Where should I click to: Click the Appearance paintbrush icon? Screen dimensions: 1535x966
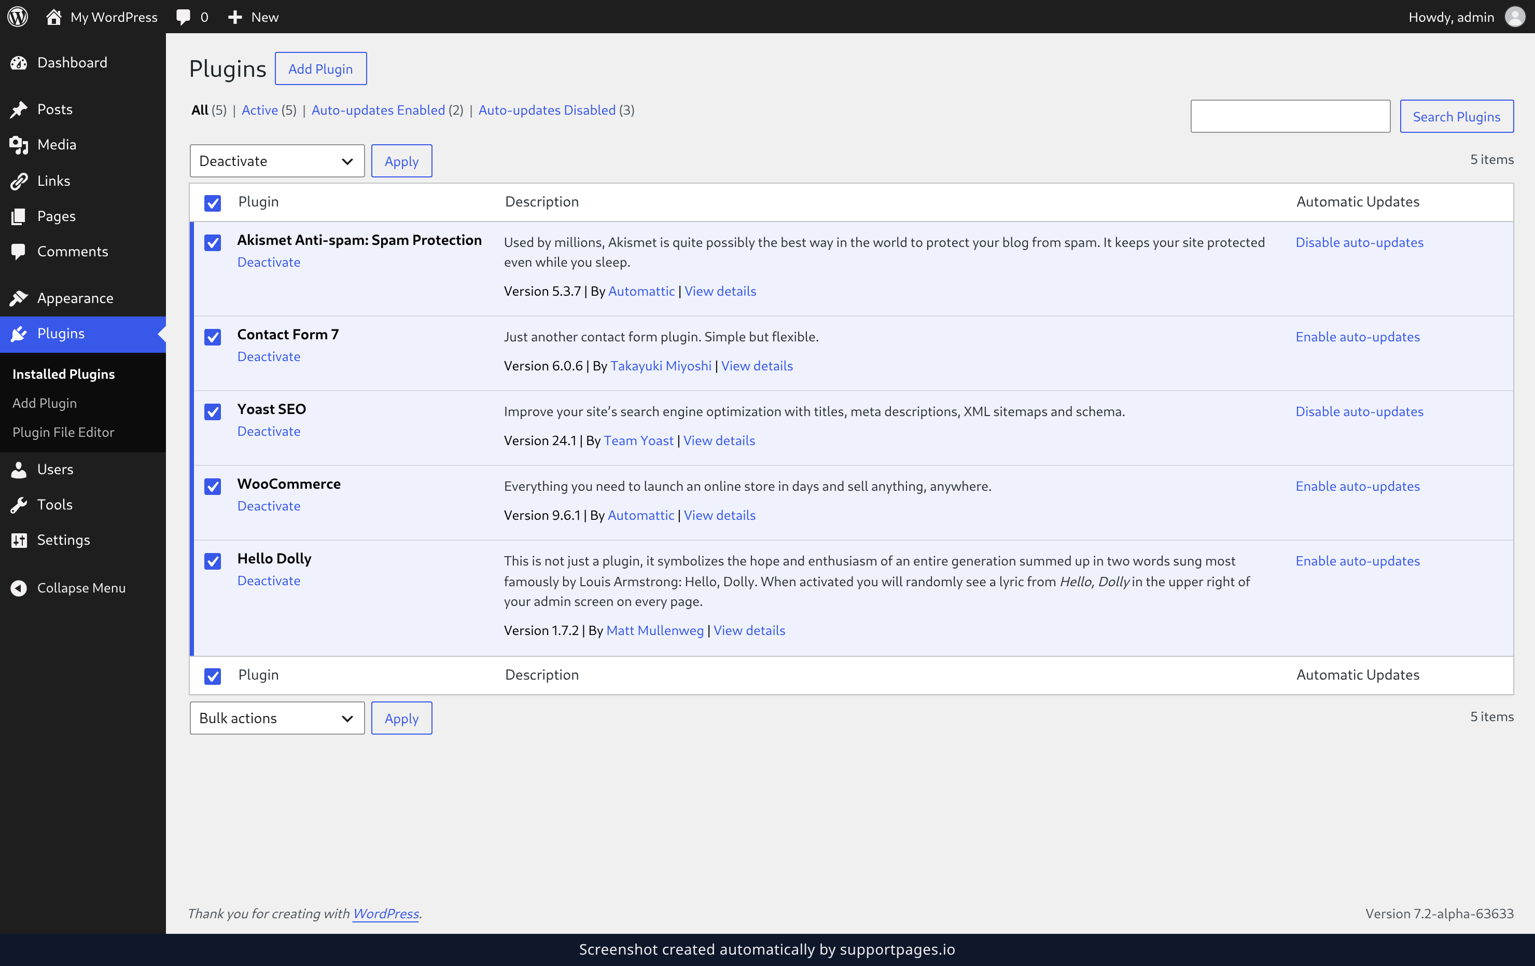tap(19, 298)
